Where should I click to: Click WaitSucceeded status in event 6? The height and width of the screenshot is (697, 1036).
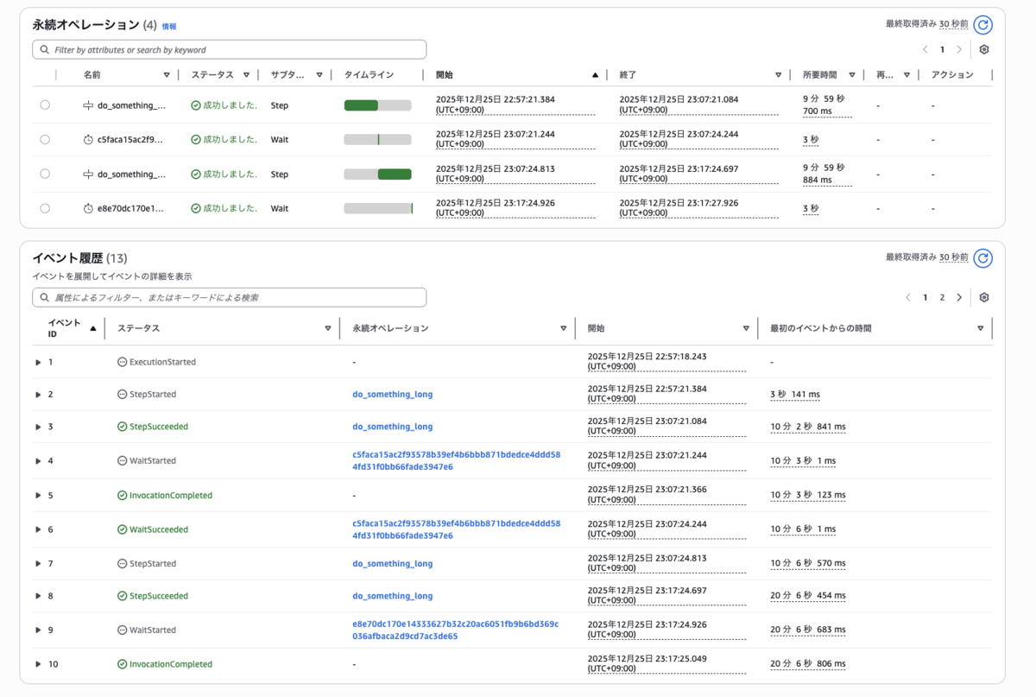coord(152,529)
